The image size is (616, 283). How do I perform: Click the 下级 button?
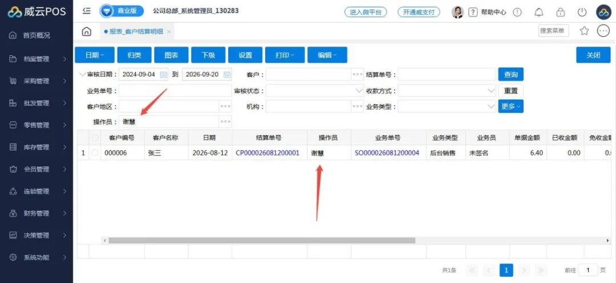tap(208, 55)
